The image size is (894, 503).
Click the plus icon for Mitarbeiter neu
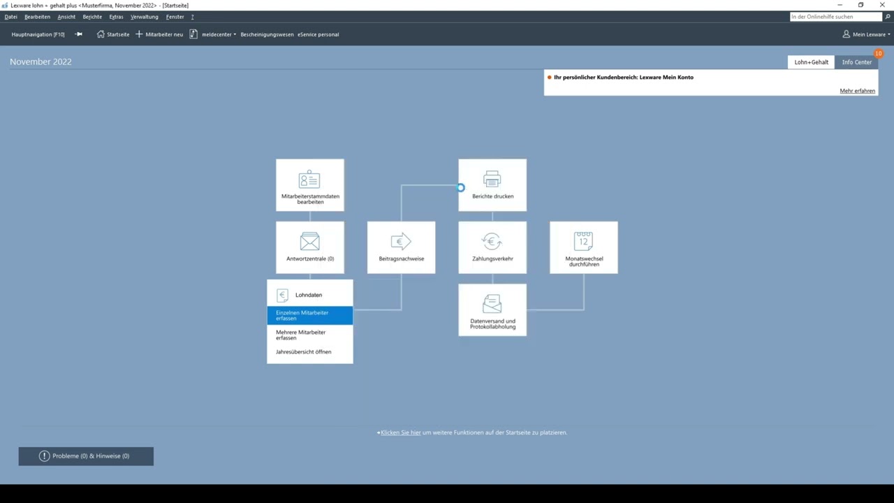139,34
